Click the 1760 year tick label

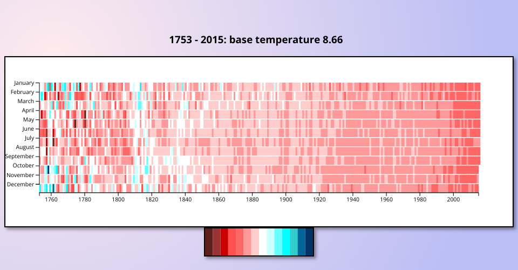51,199
